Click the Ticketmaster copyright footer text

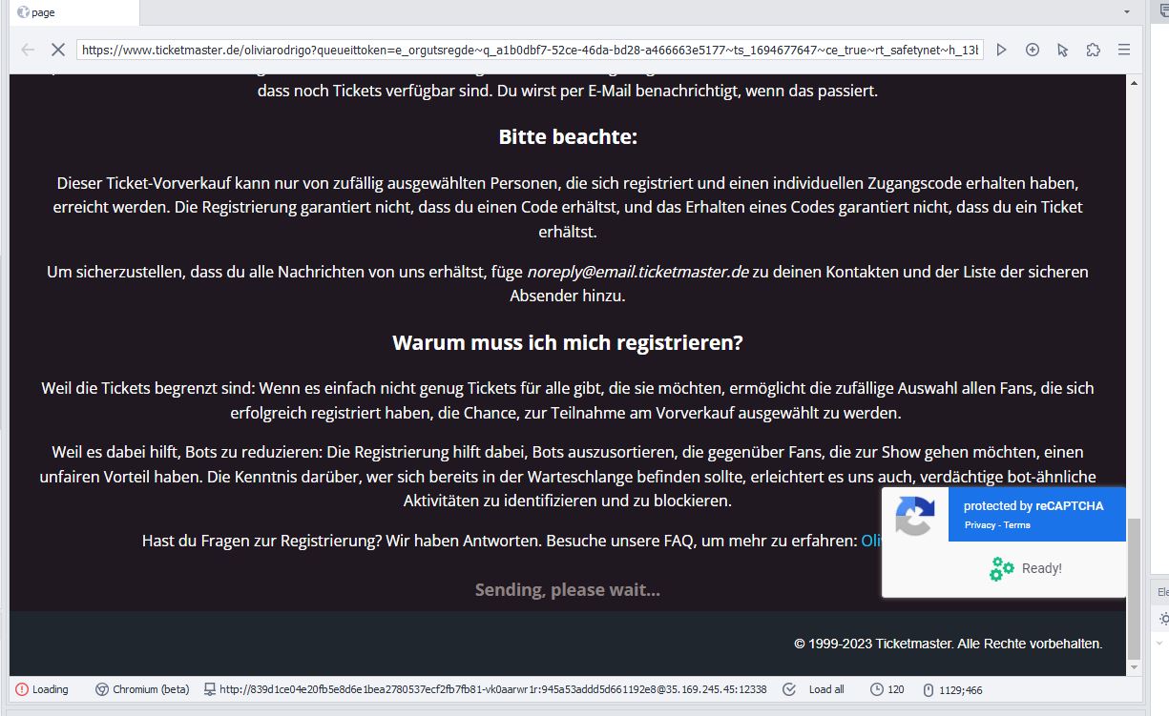[x=948, y=644]
